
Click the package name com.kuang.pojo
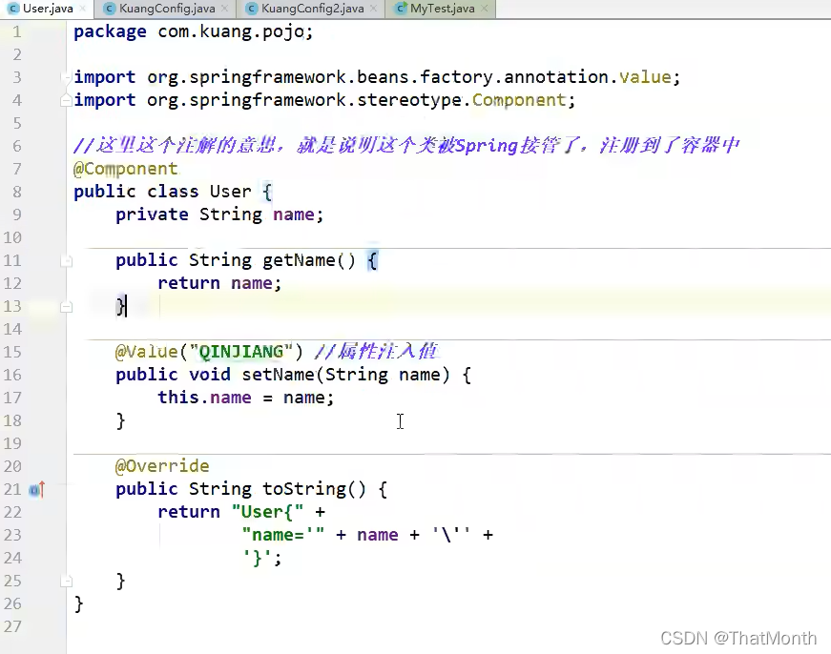coord(231,31)
